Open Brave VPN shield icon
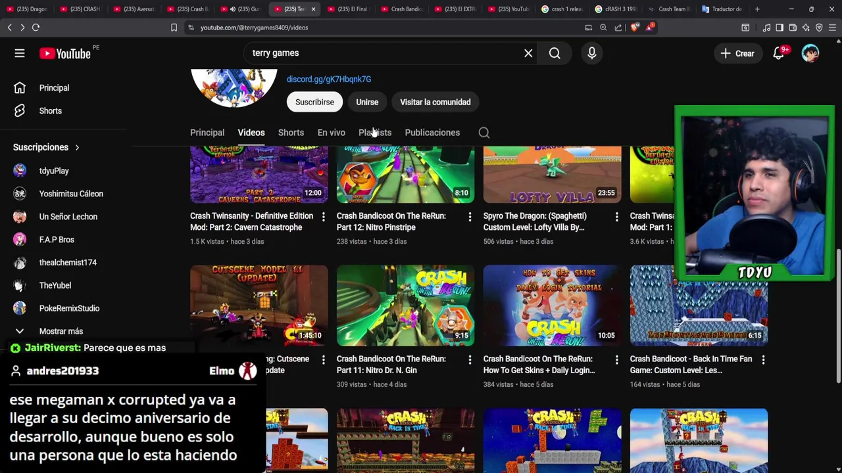This screenshot has width=842, height=473. (819, 28)
